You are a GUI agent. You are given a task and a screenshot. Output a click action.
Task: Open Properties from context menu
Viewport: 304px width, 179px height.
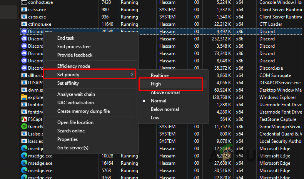[x=67, y=139]
